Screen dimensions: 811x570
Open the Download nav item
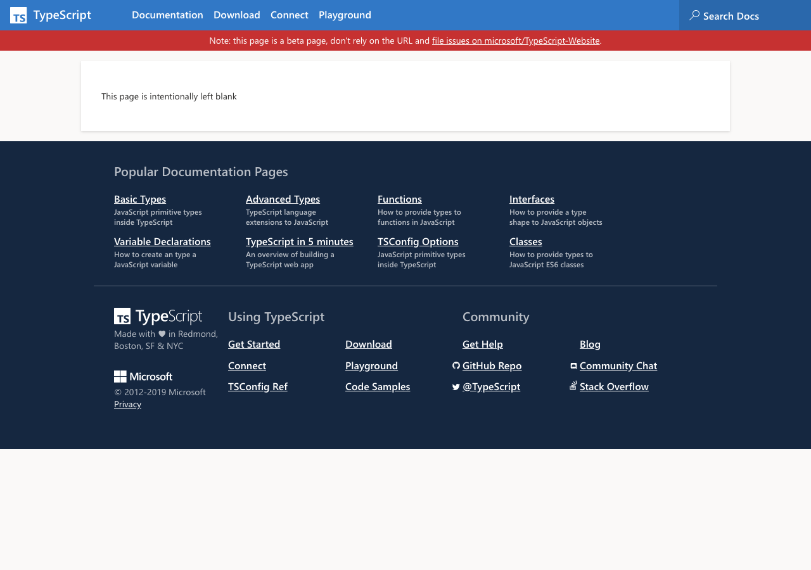tap(237, 15)
